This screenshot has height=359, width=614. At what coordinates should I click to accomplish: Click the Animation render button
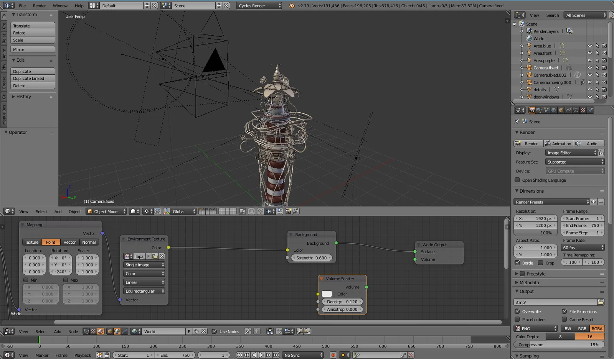tap(558, 143)
